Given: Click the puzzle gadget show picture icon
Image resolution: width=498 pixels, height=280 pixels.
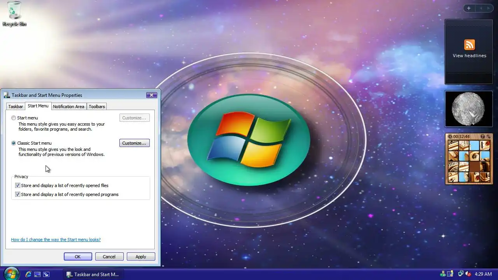Looking at the screenshot, I should [x=483, y=136].
